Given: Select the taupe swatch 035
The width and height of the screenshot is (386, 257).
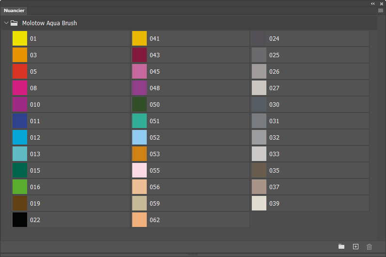Looking at the screenshot, I should click(259, 171).
